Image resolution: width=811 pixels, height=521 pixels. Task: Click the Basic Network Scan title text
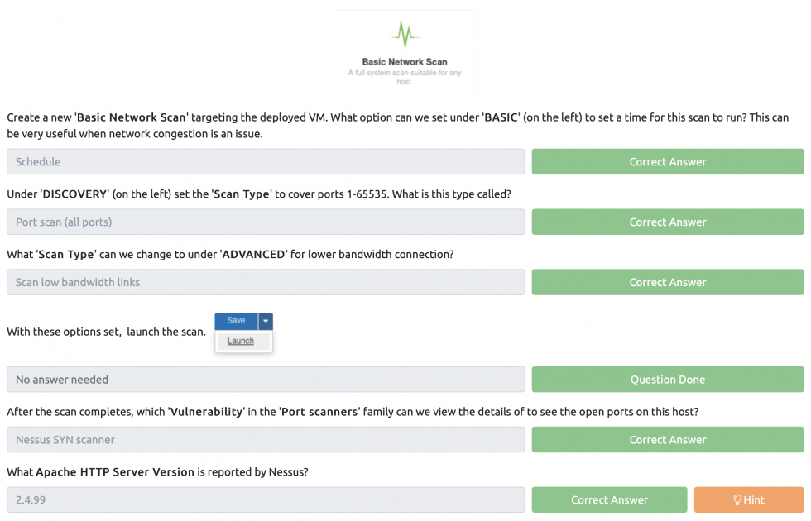tap(405, 62)
